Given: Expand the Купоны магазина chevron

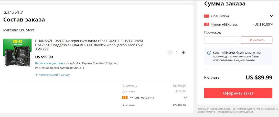Looking at the screenshot, I should click(186, 97).
